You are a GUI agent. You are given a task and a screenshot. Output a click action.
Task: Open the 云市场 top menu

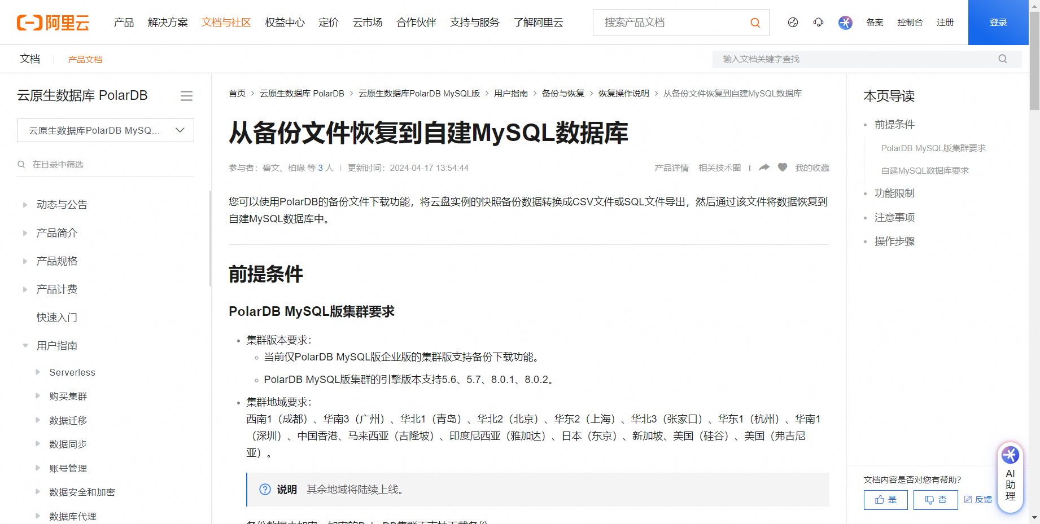368,23
